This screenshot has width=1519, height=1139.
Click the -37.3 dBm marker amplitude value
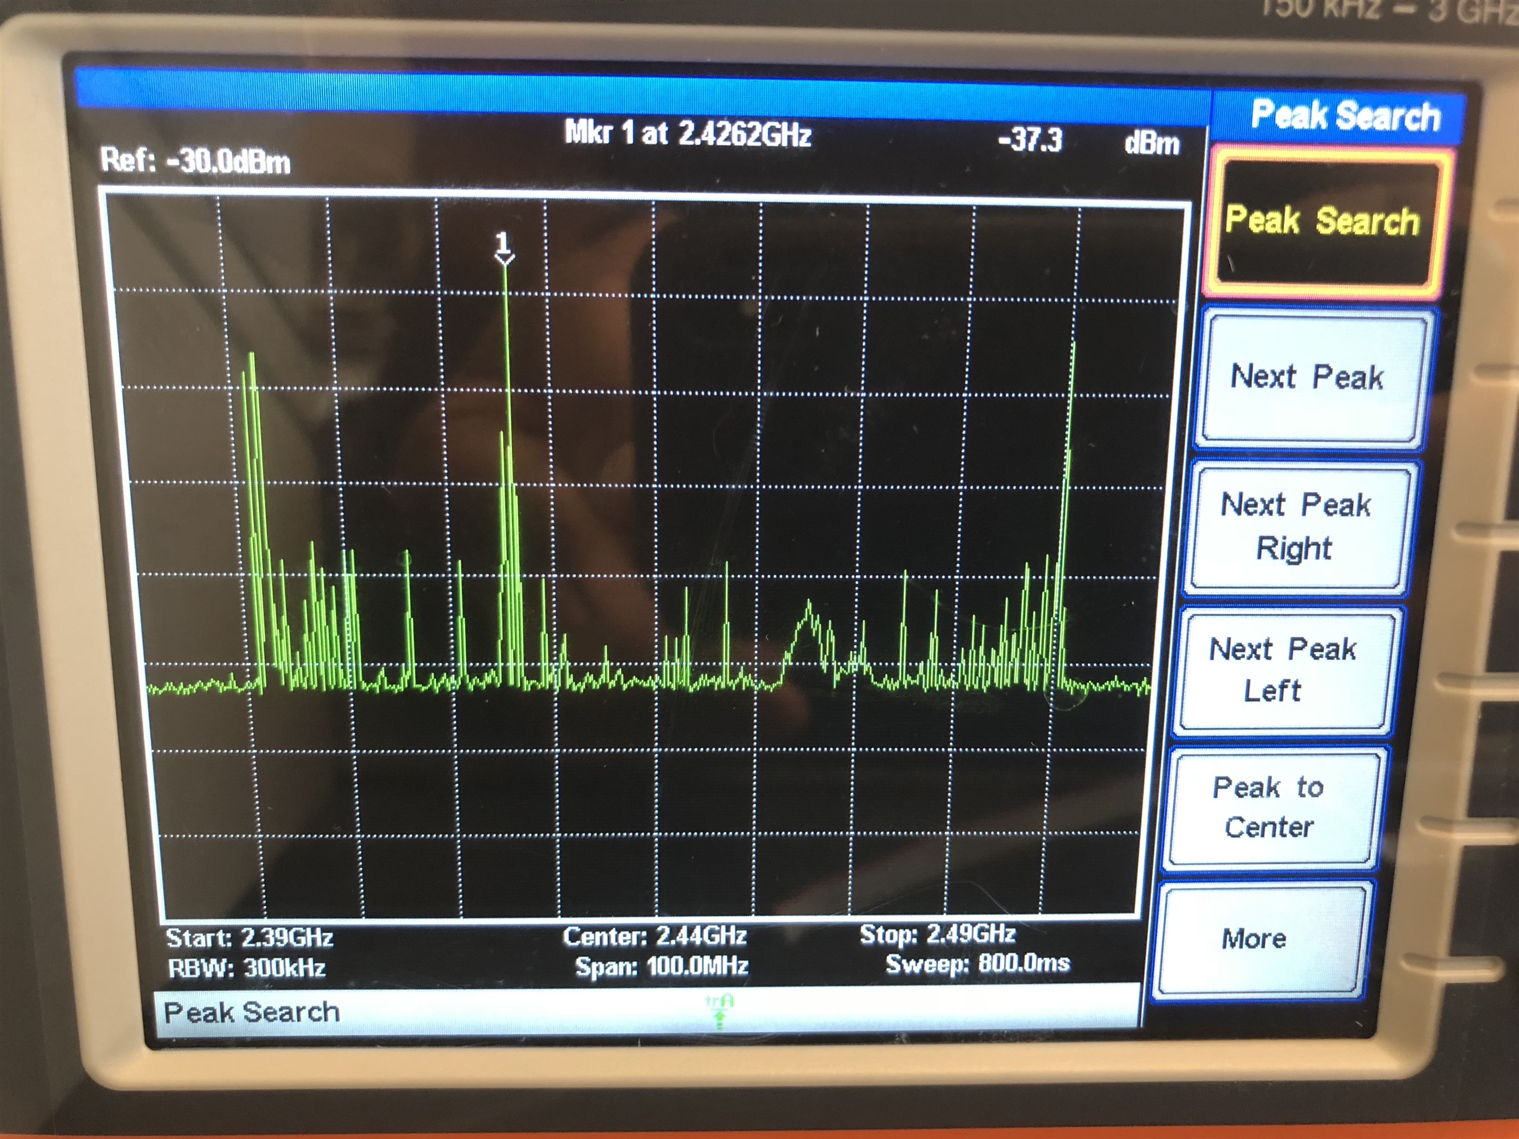[1029, 140]
